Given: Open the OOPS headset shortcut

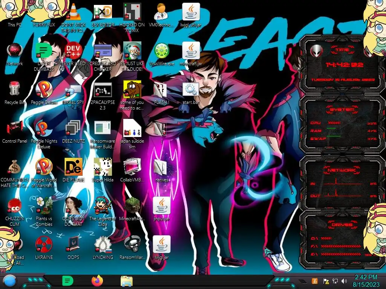Looking at the screenshot, I should click(74, 245).
